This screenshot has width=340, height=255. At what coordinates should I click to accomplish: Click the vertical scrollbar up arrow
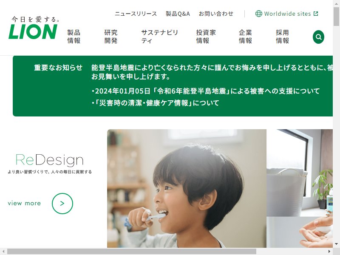(x=336, y=3)
